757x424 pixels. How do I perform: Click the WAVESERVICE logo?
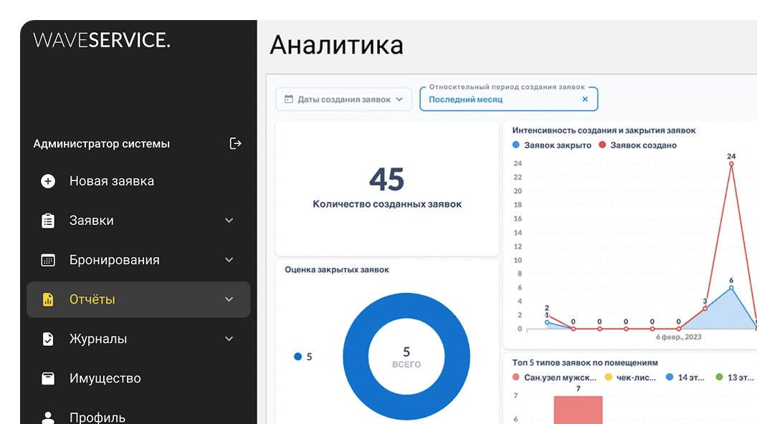tap(102, 41)
